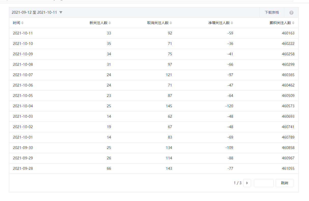Click the 1 / 3 page indicator
The width and height of the screenshot is (309, 201).
[x=237, y=183]
